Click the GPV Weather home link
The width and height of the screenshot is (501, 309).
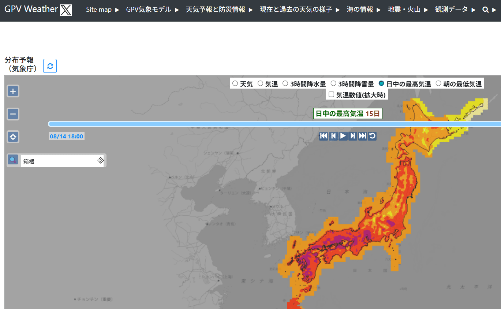click(x=31, y=10)
